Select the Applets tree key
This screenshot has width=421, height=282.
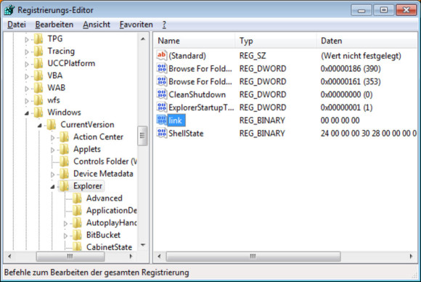[87, 149]
